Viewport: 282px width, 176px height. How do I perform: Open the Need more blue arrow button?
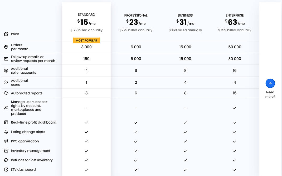(270, 83)
